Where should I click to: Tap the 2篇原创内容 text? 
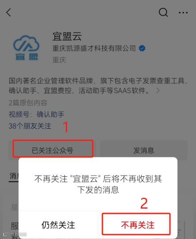(x=28, y=103)
